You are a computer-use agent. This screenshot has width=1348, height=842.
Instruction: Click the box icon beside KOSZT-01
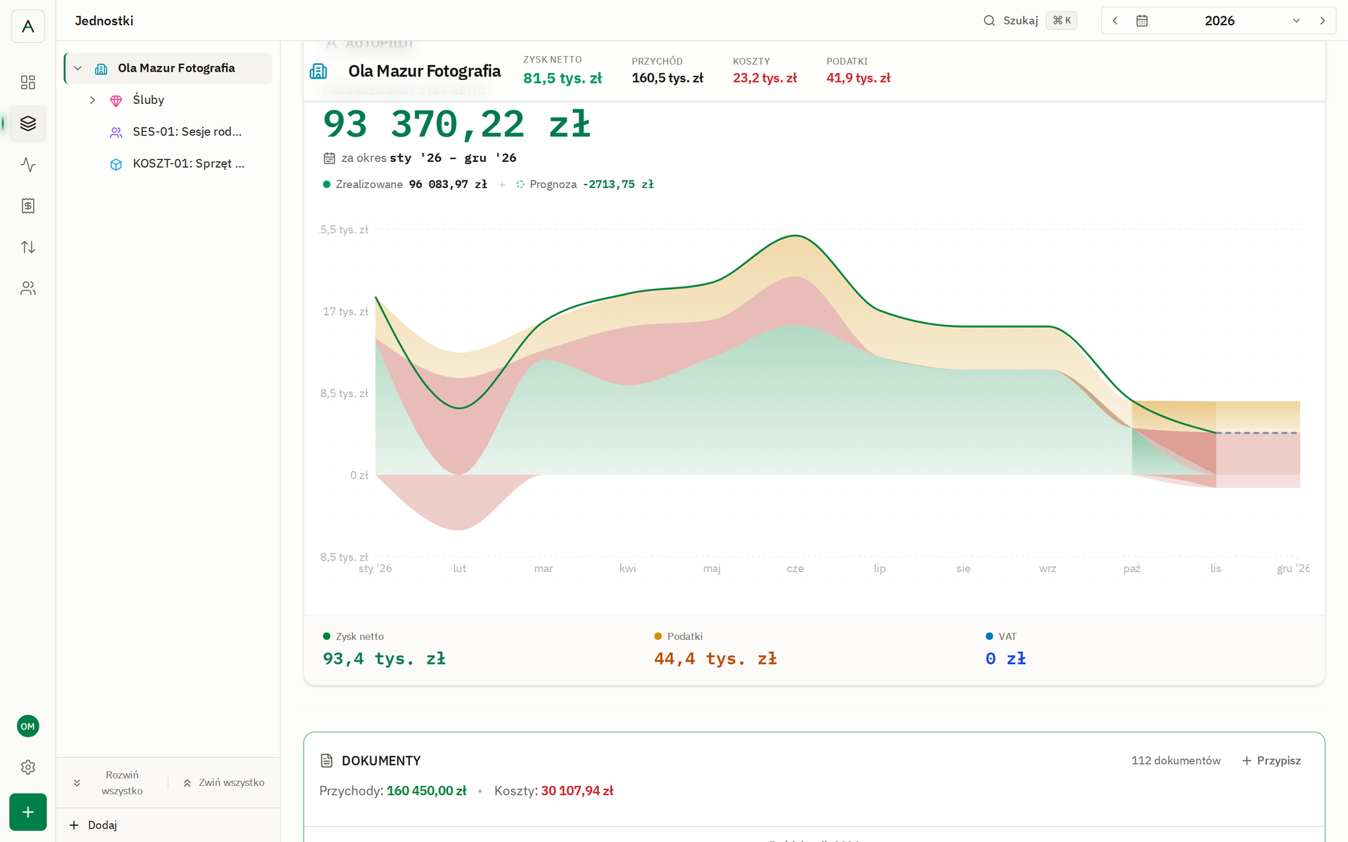(116, 164)
